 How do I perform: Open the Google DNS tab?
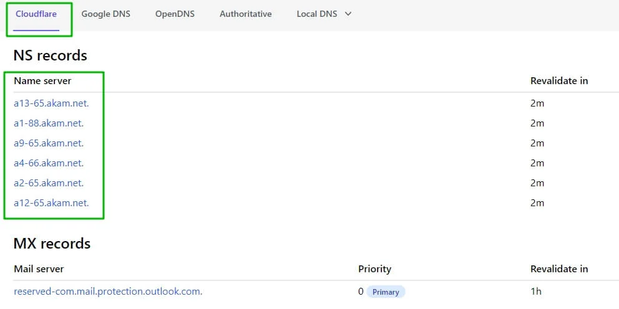106,14
